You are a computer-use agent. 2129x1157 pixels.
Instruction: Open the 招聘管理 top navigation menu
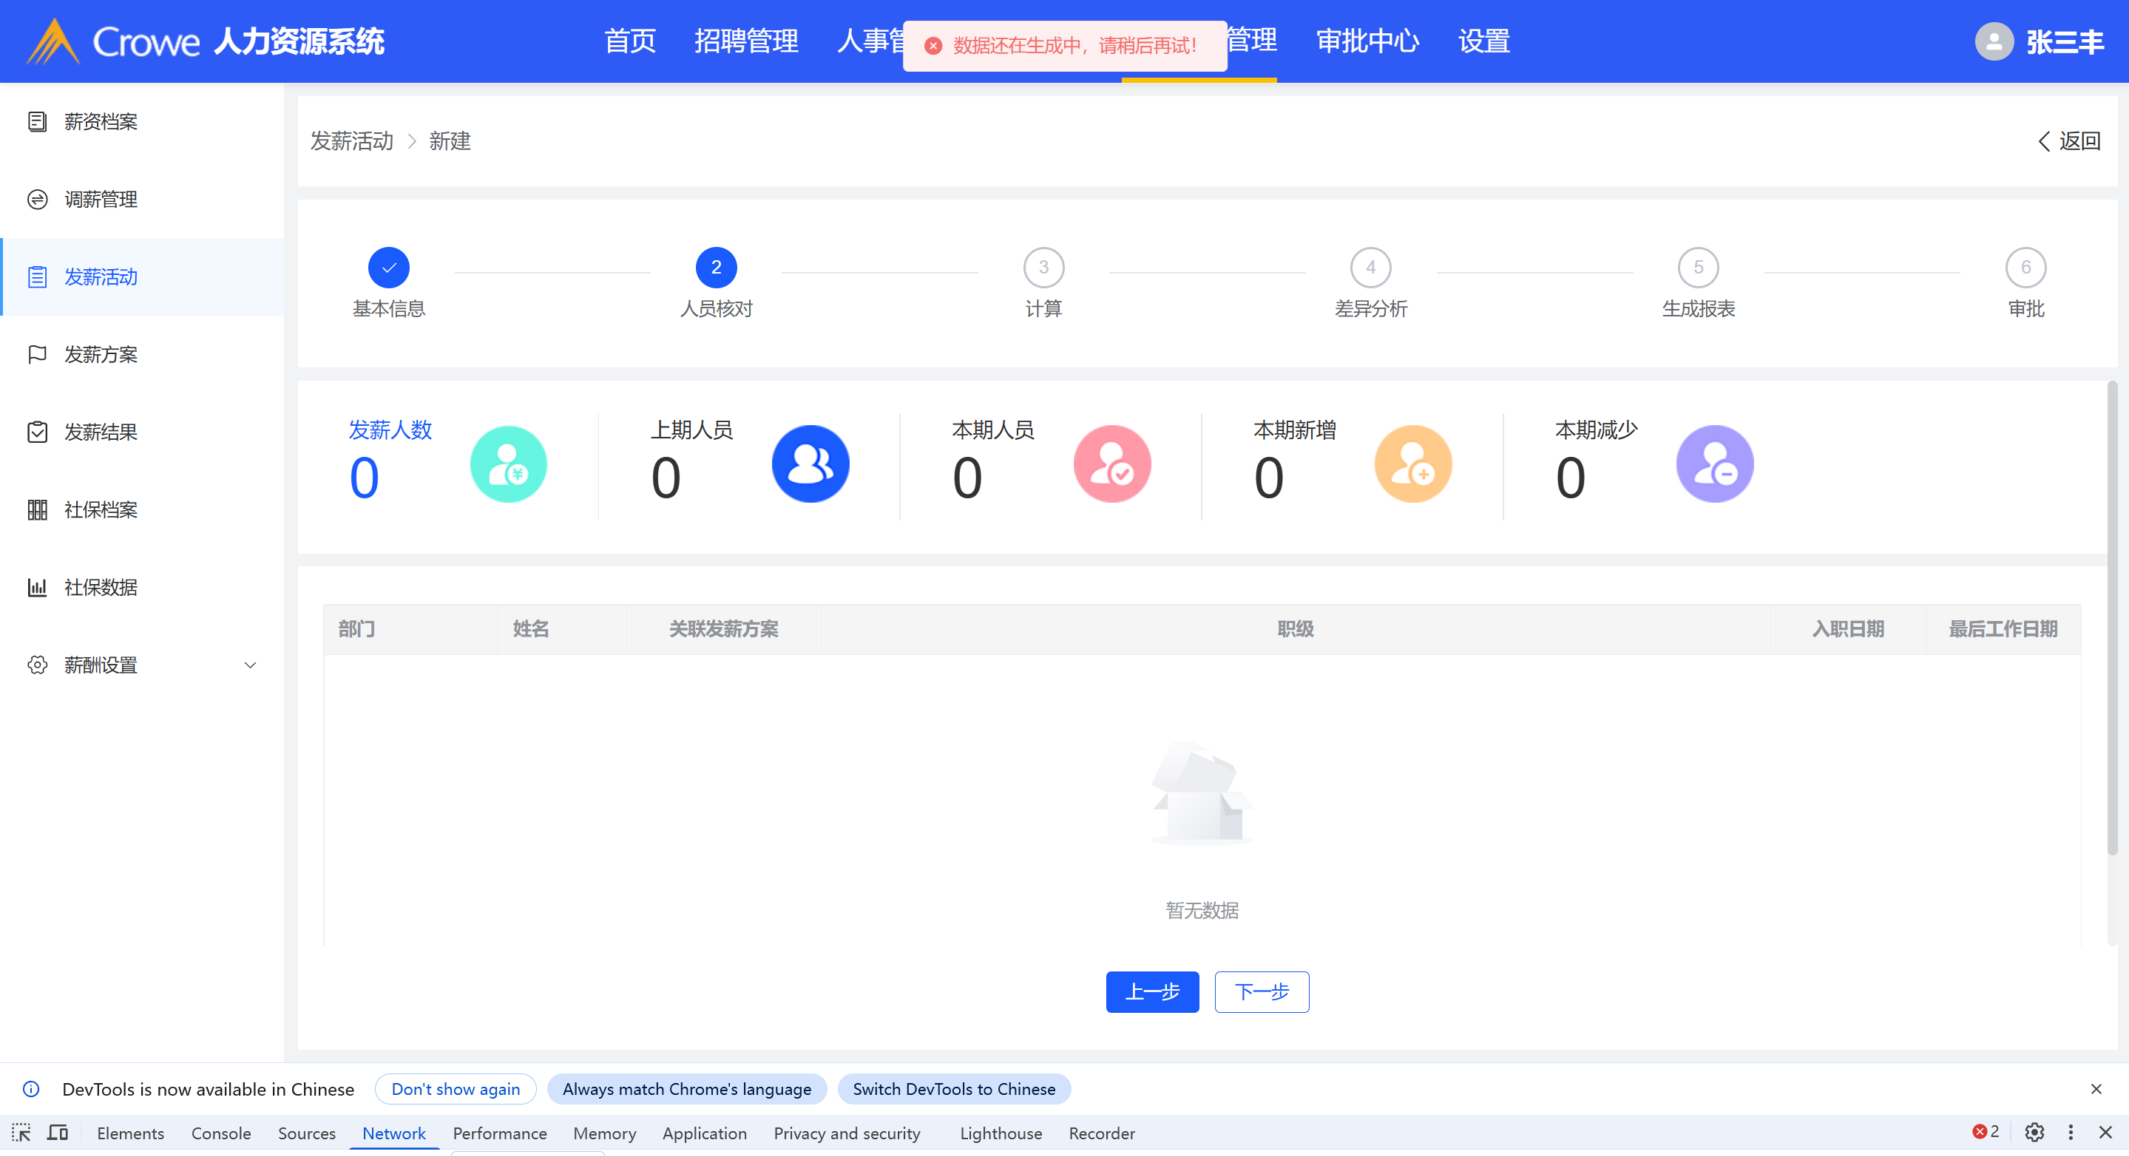745,41
